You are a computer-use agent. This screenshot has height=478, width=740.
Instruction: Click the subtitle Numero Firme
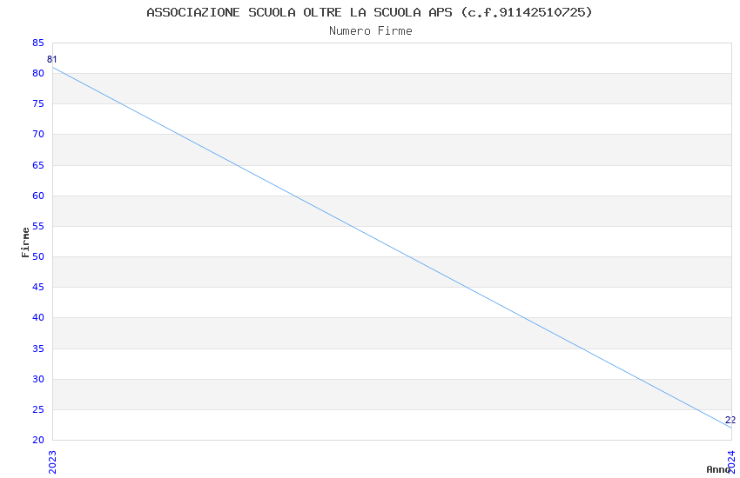click(x=371, y=31)
